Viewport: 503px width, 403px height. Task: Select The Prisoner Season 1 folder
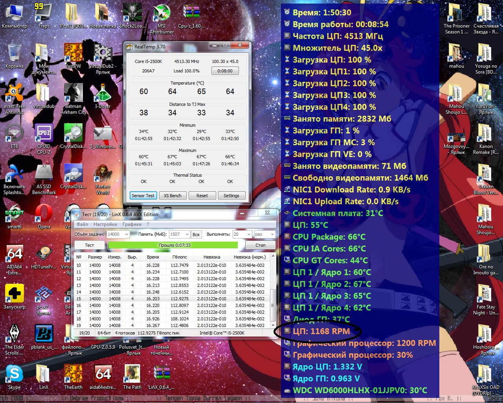tap(457, 18)
